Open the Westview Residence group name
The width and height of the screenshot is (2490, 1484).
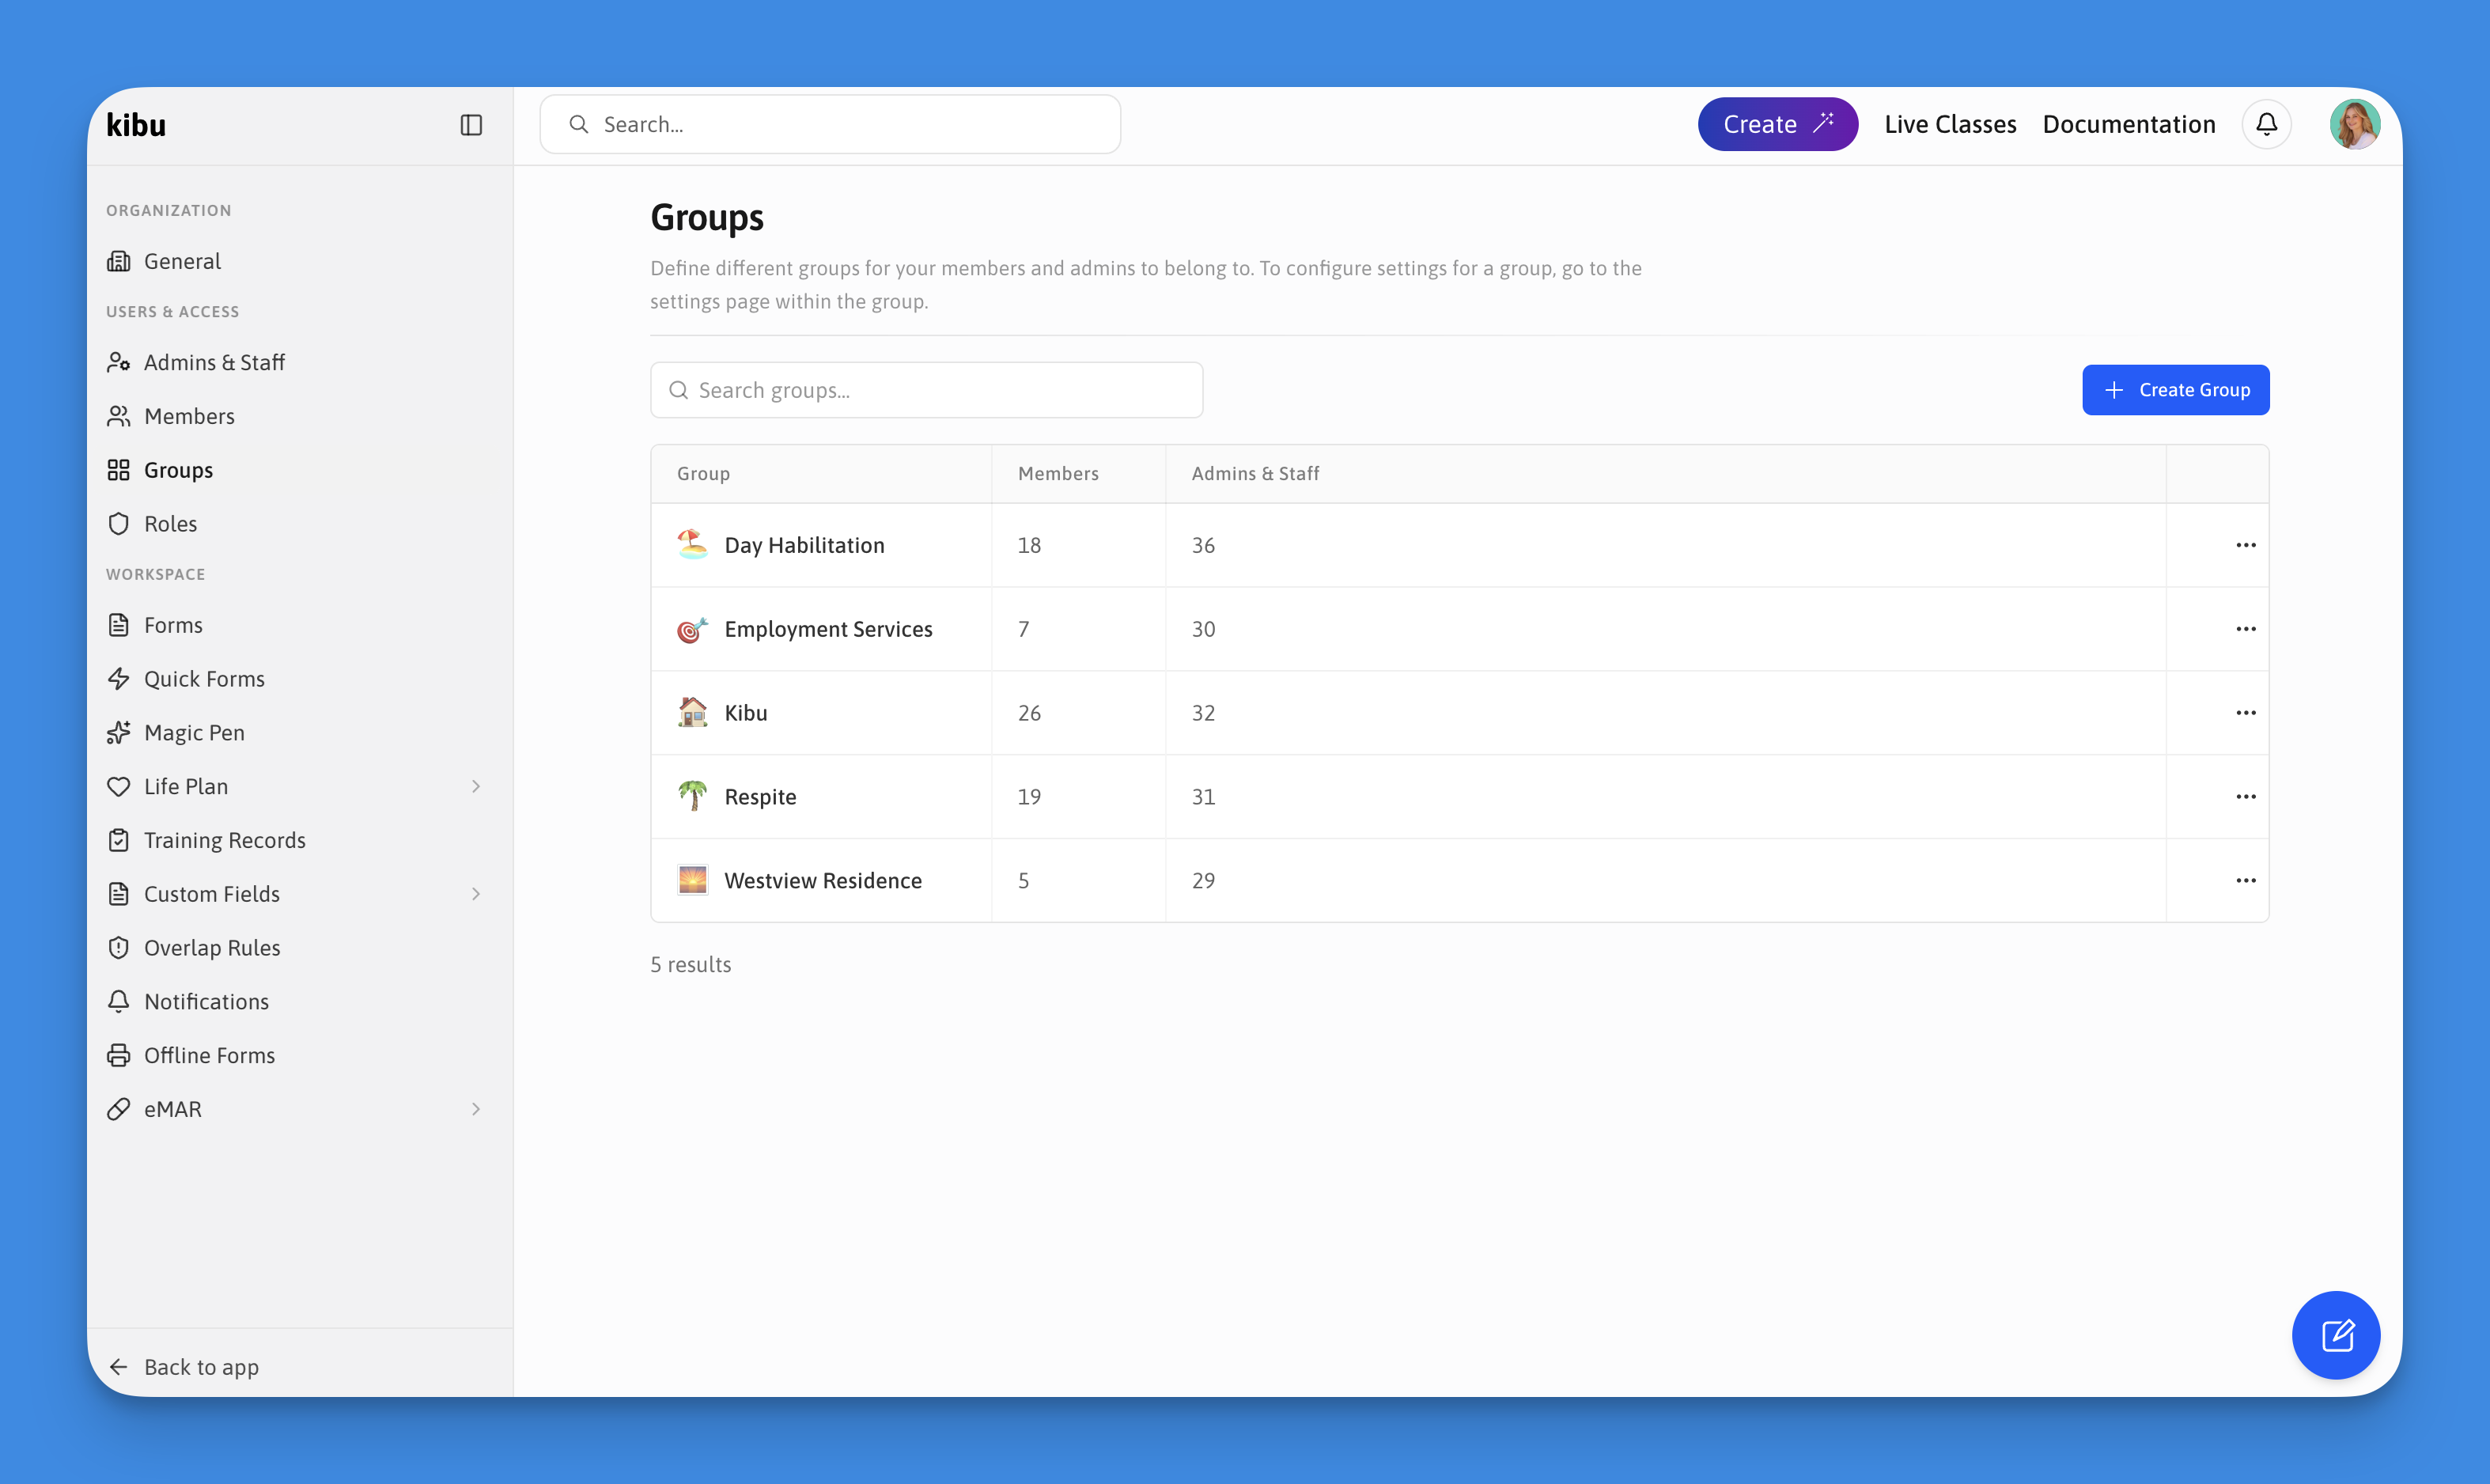823,881
